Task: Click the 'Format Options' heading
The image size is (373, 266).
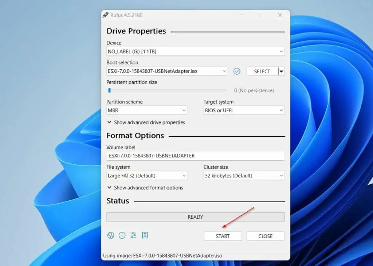Action: (x=136, y=136)
